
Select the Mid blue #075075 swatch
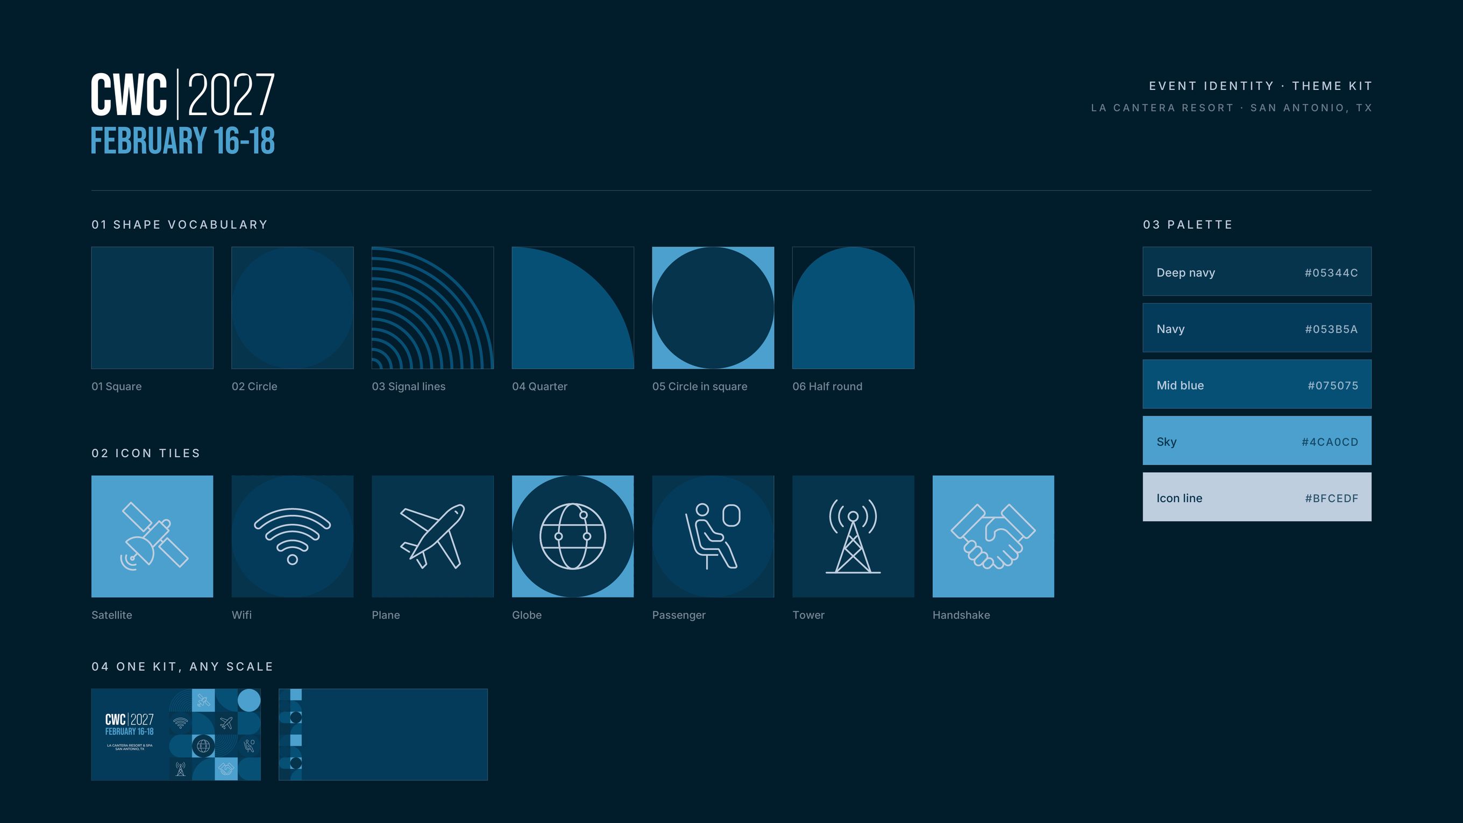point(1257,384)
